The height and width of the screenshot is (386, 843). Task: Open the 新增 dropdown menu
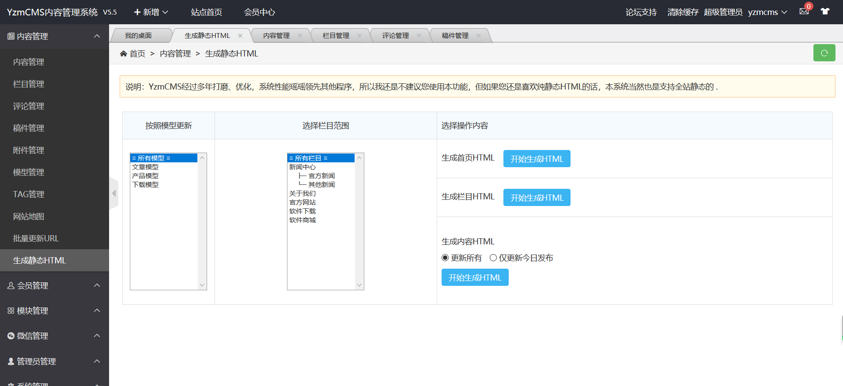tap(151, 12)
